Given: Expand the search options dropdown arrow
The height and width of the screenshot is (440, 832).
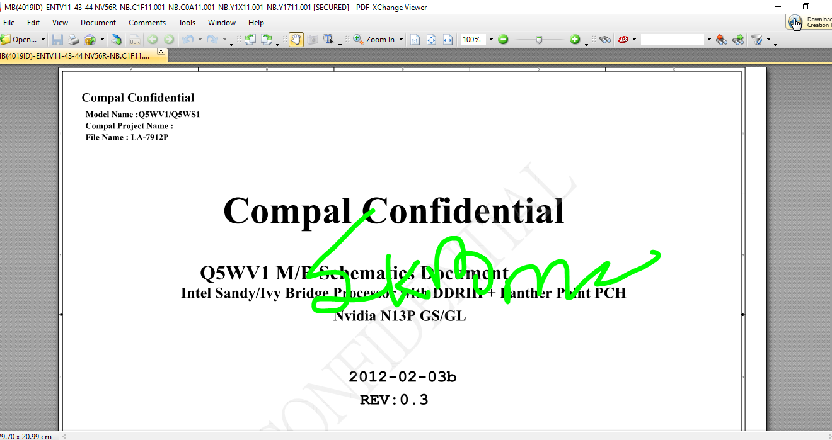Looking at the screenshot, I should click(x=768, y=40).
